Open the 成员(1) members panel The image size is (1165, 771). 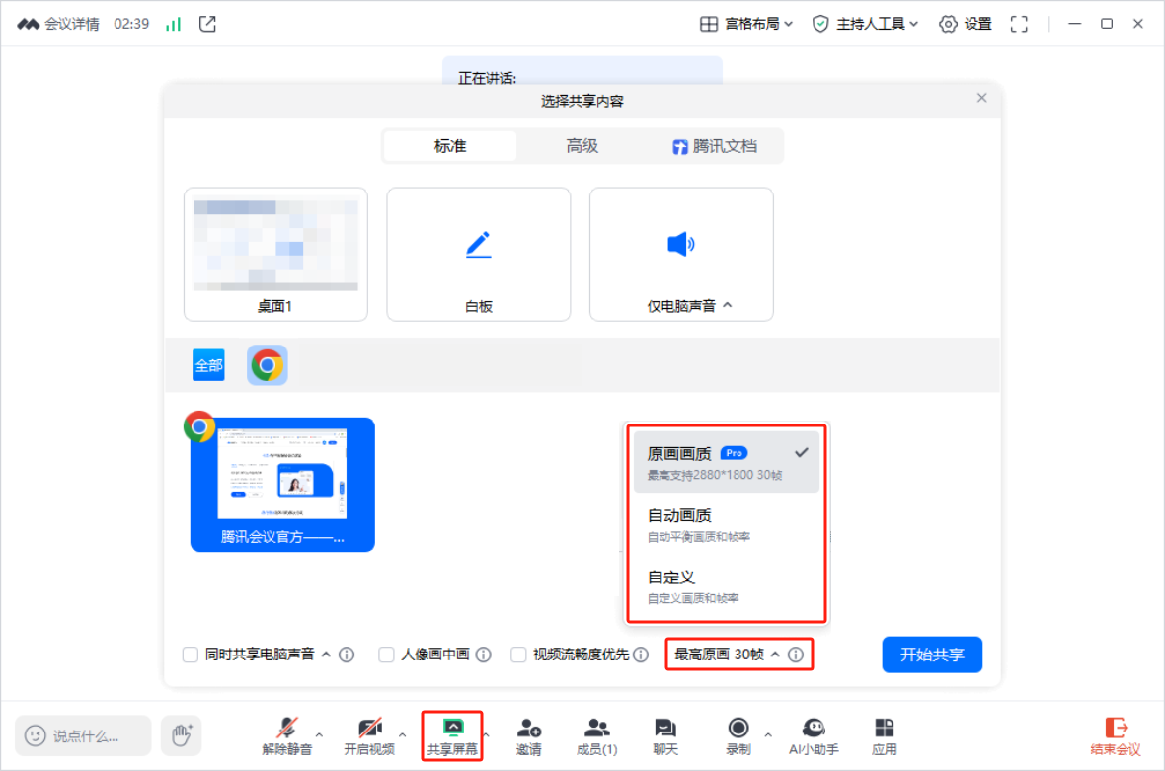click(597, 736)
